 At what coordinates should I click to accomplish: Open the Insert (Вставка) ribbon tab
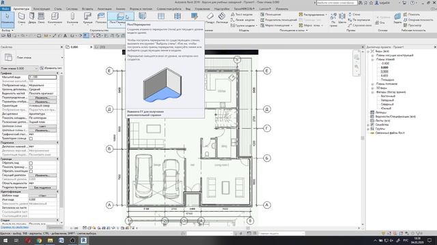(87, 9)
